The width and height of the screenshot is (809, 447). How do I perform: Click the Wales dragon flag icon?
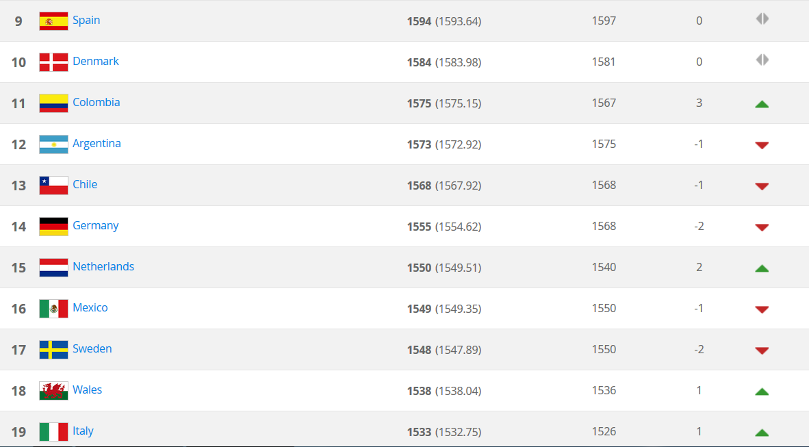click(x=53, y=391)
